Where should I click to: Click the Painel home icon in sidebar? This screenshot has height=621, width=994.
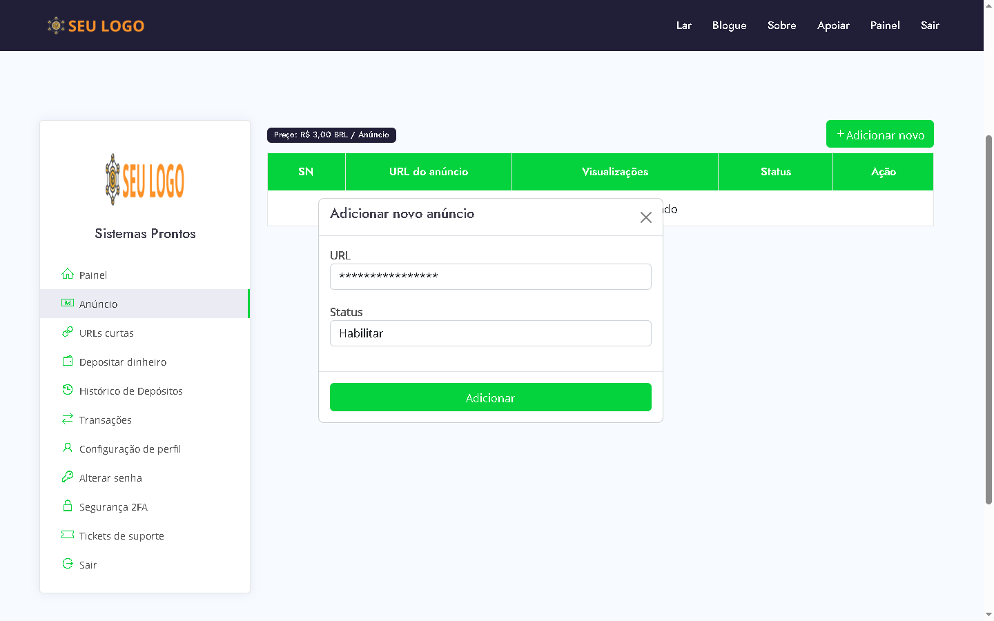pyautogui.click(x=67, y=274)
